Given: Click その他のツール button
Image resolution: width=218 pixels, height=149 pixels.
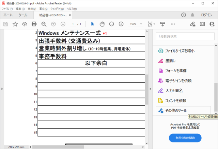Looking at the screenshot, I should click(x=183, y=111).
